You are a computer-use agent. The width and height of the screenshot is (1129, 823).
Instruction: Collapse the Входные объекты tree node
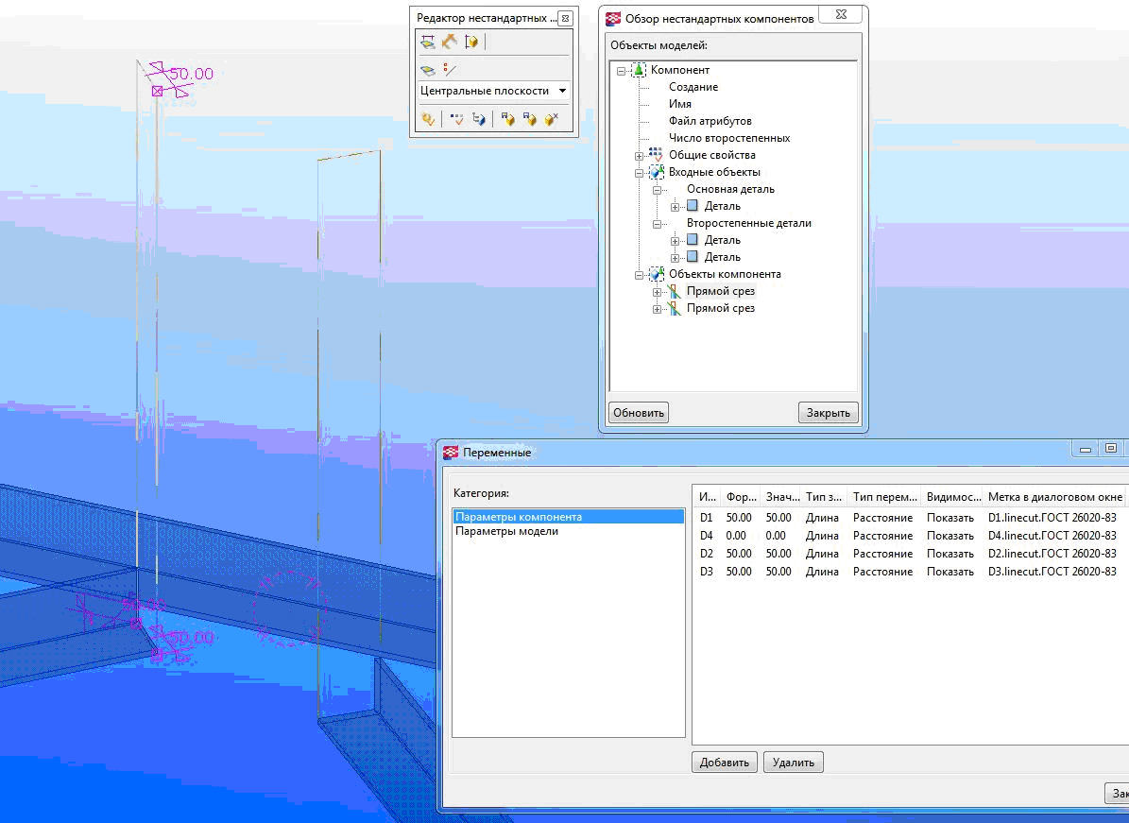(640, 172)
